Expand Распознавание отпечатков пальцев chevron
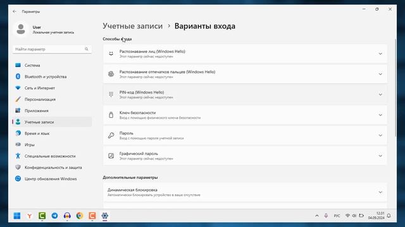Image resolution: width=405 pixels, height=227 pixels. pyautogui.click(x=380, y=74)
